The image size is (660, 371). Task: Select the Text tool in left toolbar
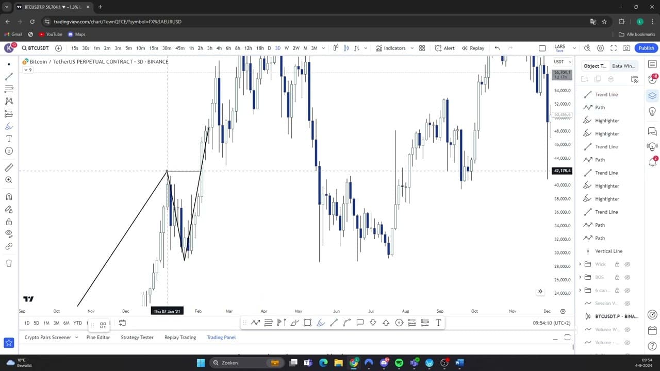[x=9, y=139]
